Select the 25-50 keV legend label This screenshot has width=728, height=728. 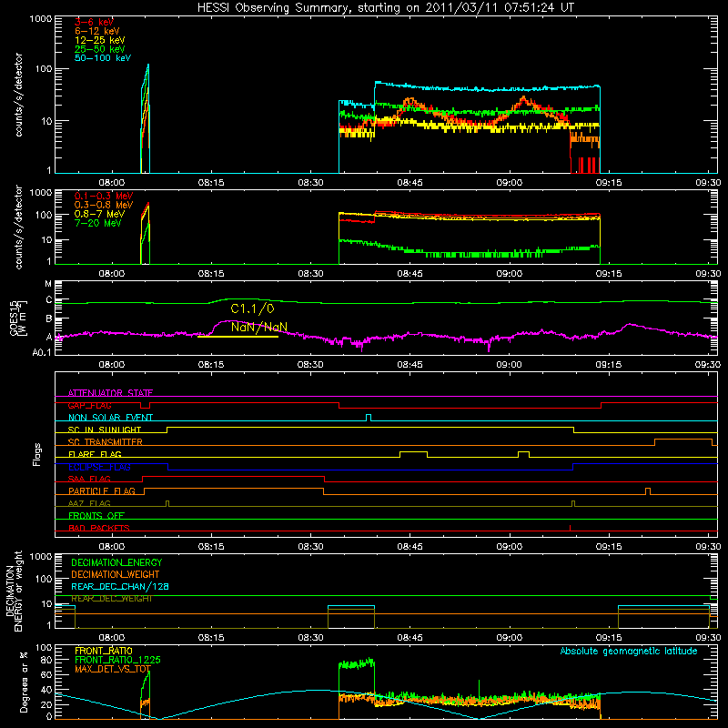pos(100,49)
